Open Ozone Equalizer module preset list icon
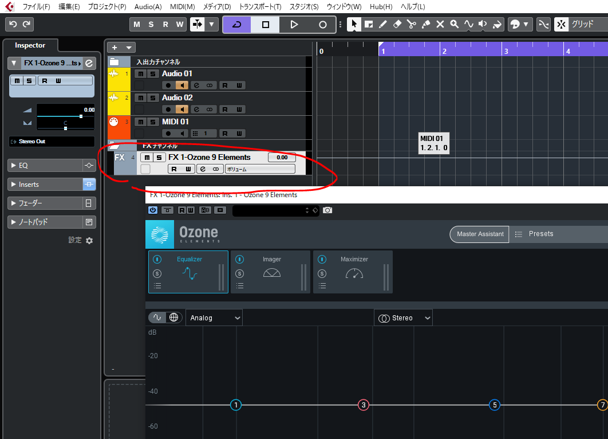 [157, 285]
